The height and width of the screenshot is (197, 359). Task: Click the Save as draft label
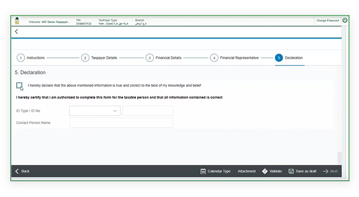(x=306, y=171)
